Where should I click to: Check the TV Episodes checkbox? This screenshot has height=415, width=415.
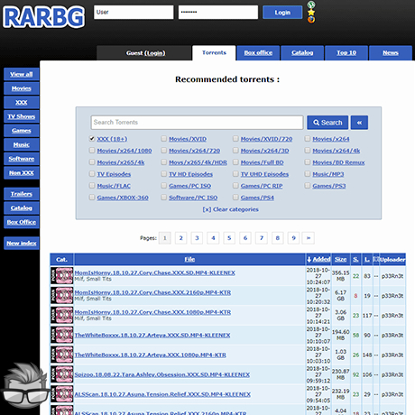92,174
